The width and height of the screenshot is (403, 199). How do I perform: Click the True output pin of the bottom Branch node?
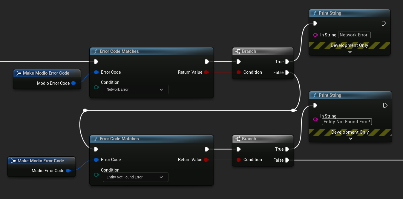(x=287, y=149)
